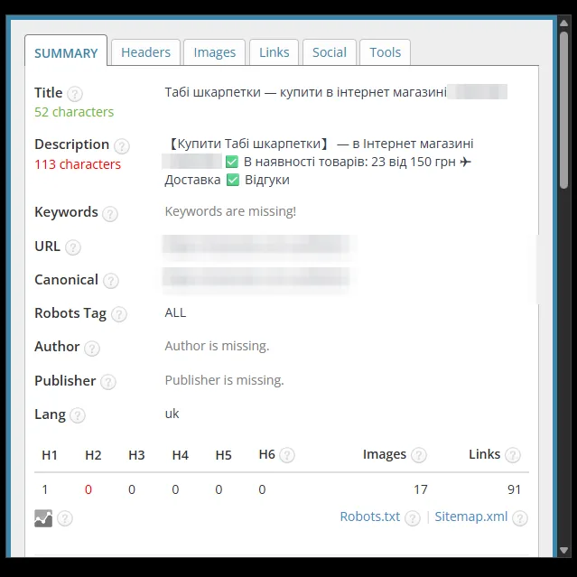Click help icon beside chart icon
This screenshot has width=577, height=577.
pos(65,518)
